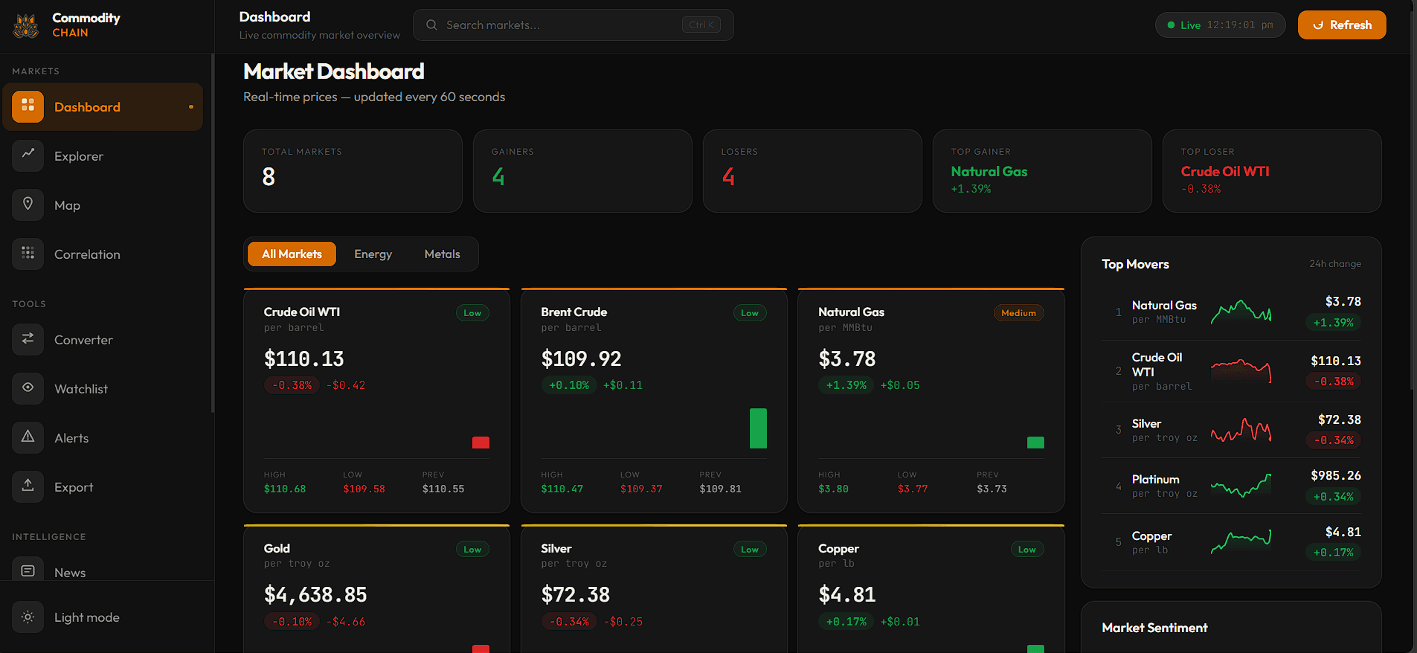Screen dimensions: 1417x653
Task: Click the Live clock time 12:19:01 pm
Action: [x=1239, y=25]
